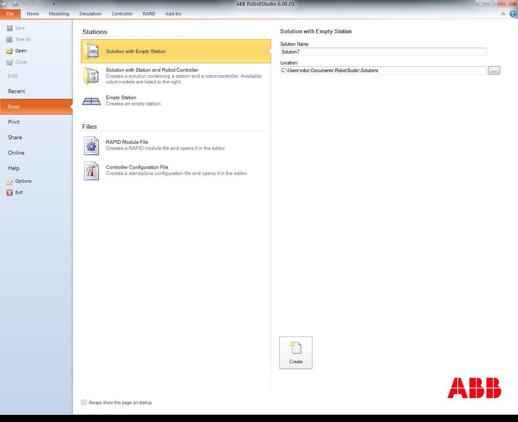Screen dimensions: 518x422
Task: Click the Undo arrow in the quick access toolbar
Action: tap(25, 4)
